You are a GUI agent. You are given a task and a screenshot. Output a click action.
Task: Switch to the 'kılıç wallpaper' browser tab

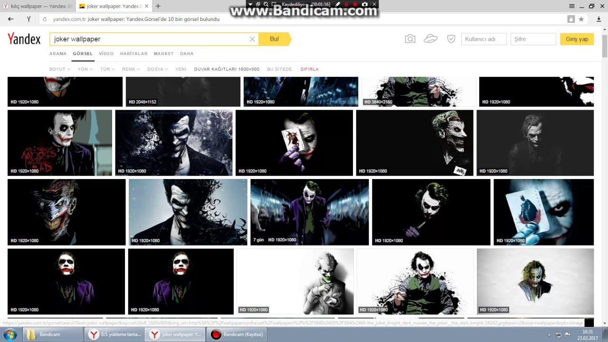38,6
